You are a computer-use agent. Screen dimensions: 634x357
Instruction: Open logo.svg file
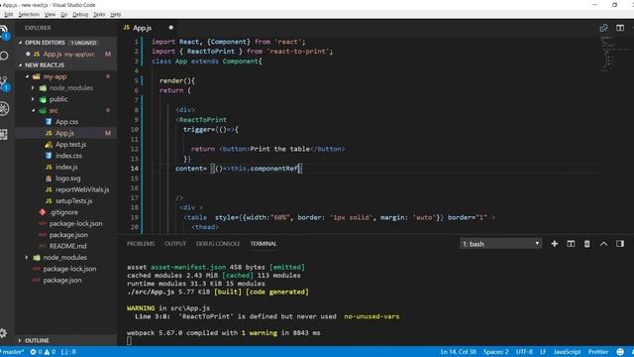(68, 178)
